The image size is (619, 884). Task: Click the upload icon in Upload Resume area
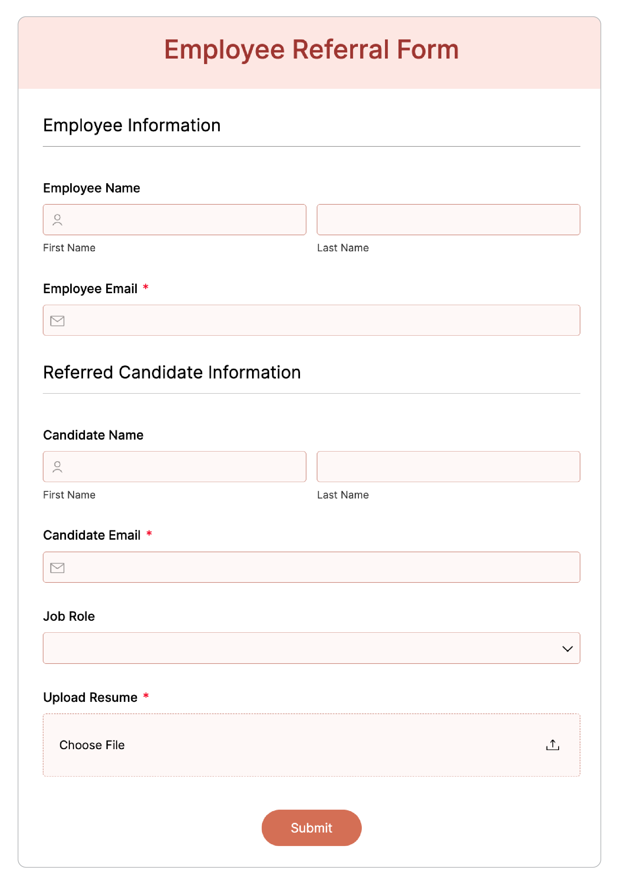click(x=553, y=745)
